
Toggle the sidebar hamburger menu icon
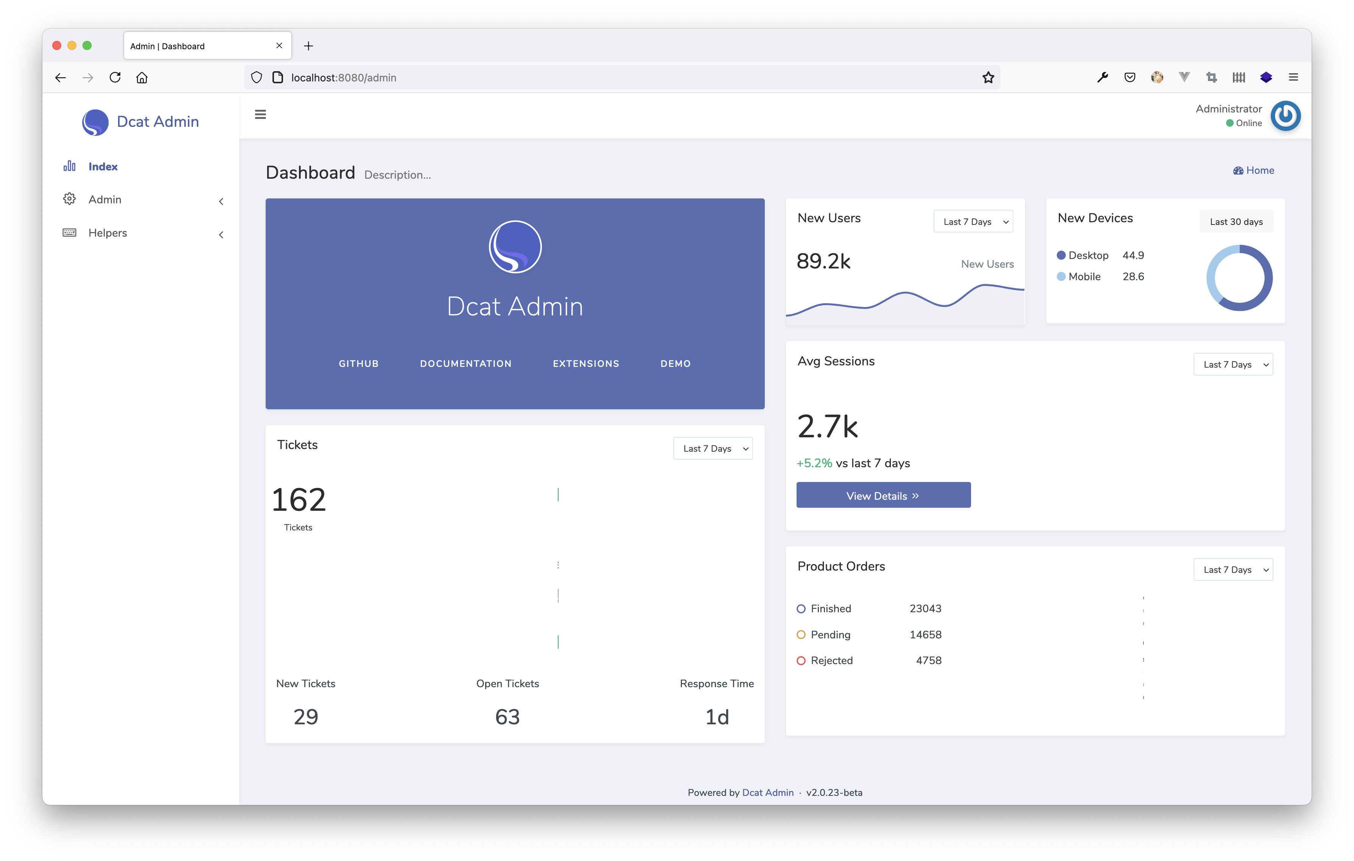[260, 115]
